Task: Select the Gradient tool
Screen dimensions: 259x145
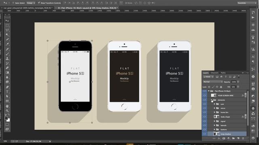Action: click(7, 72)
